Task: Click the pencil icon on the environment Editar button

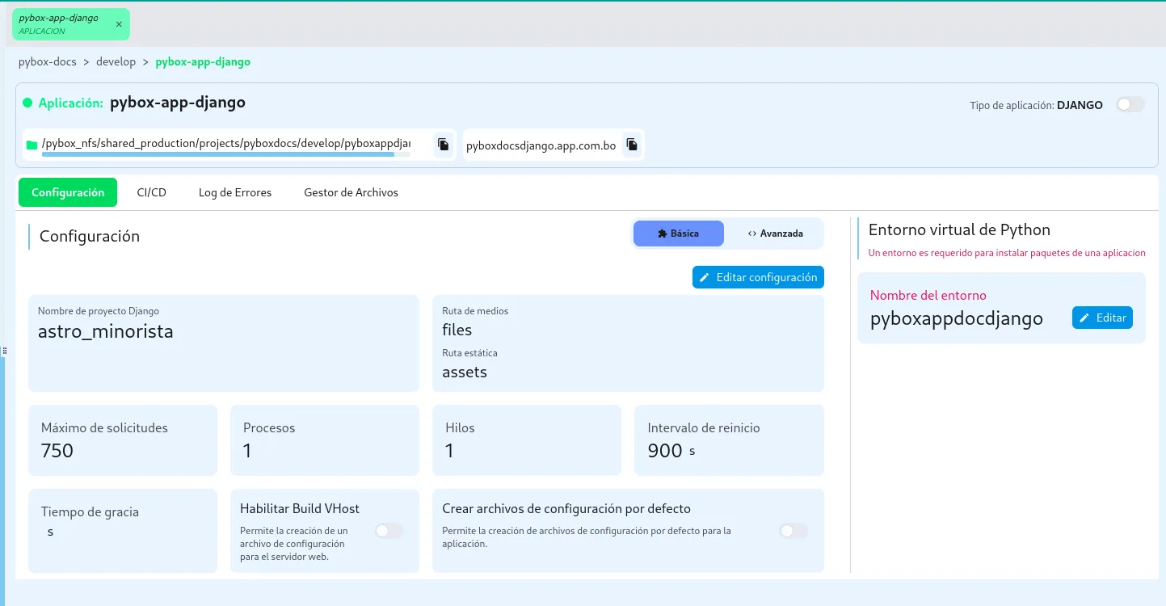Action: (x=1084, y=318)
